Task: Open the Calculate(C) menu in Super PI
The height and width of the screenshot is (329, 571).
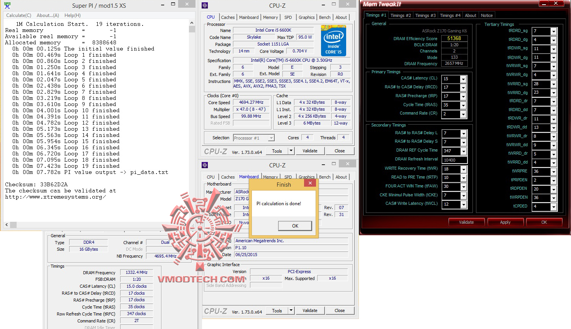Action: pos(19,15)
